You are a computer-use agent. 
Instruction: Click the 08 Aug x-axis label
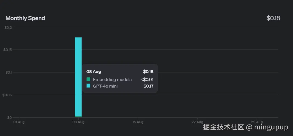point(78,122)
